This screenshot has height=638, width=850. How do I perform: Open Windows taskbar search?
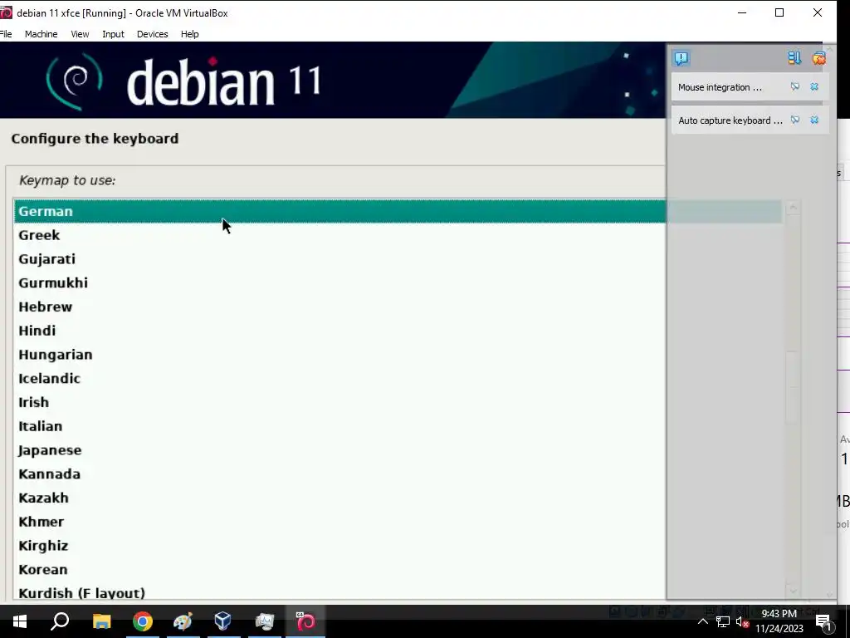[60, 621]
